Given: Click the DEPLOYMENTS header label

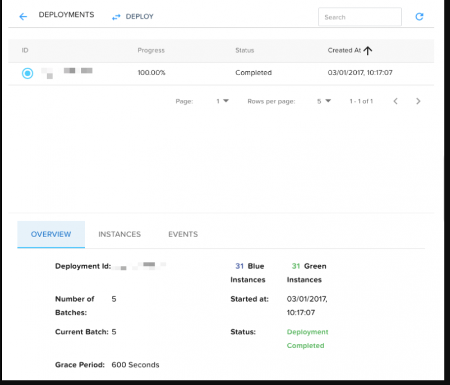Looking at the screenshot, I should 67,15.
